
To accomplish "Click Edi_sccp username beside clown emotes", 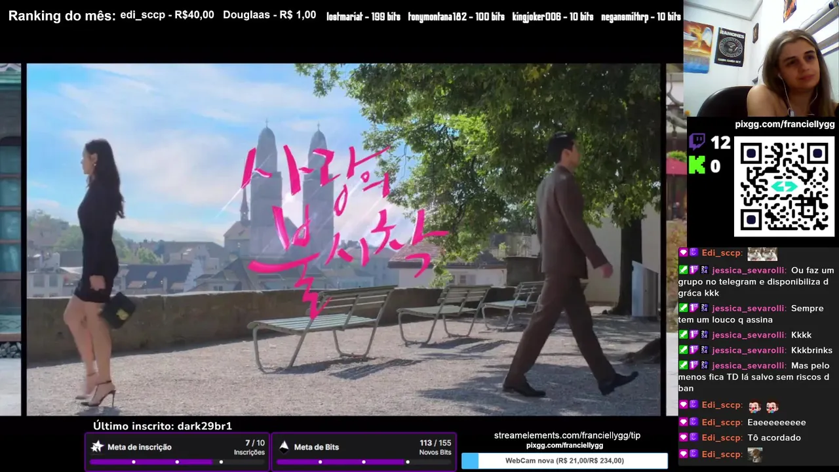I will click(x=722, y=406).
